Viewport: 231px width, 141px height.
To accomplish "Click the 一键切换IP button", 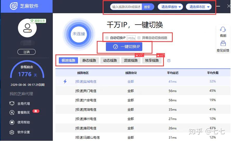I will pos(124,47).
